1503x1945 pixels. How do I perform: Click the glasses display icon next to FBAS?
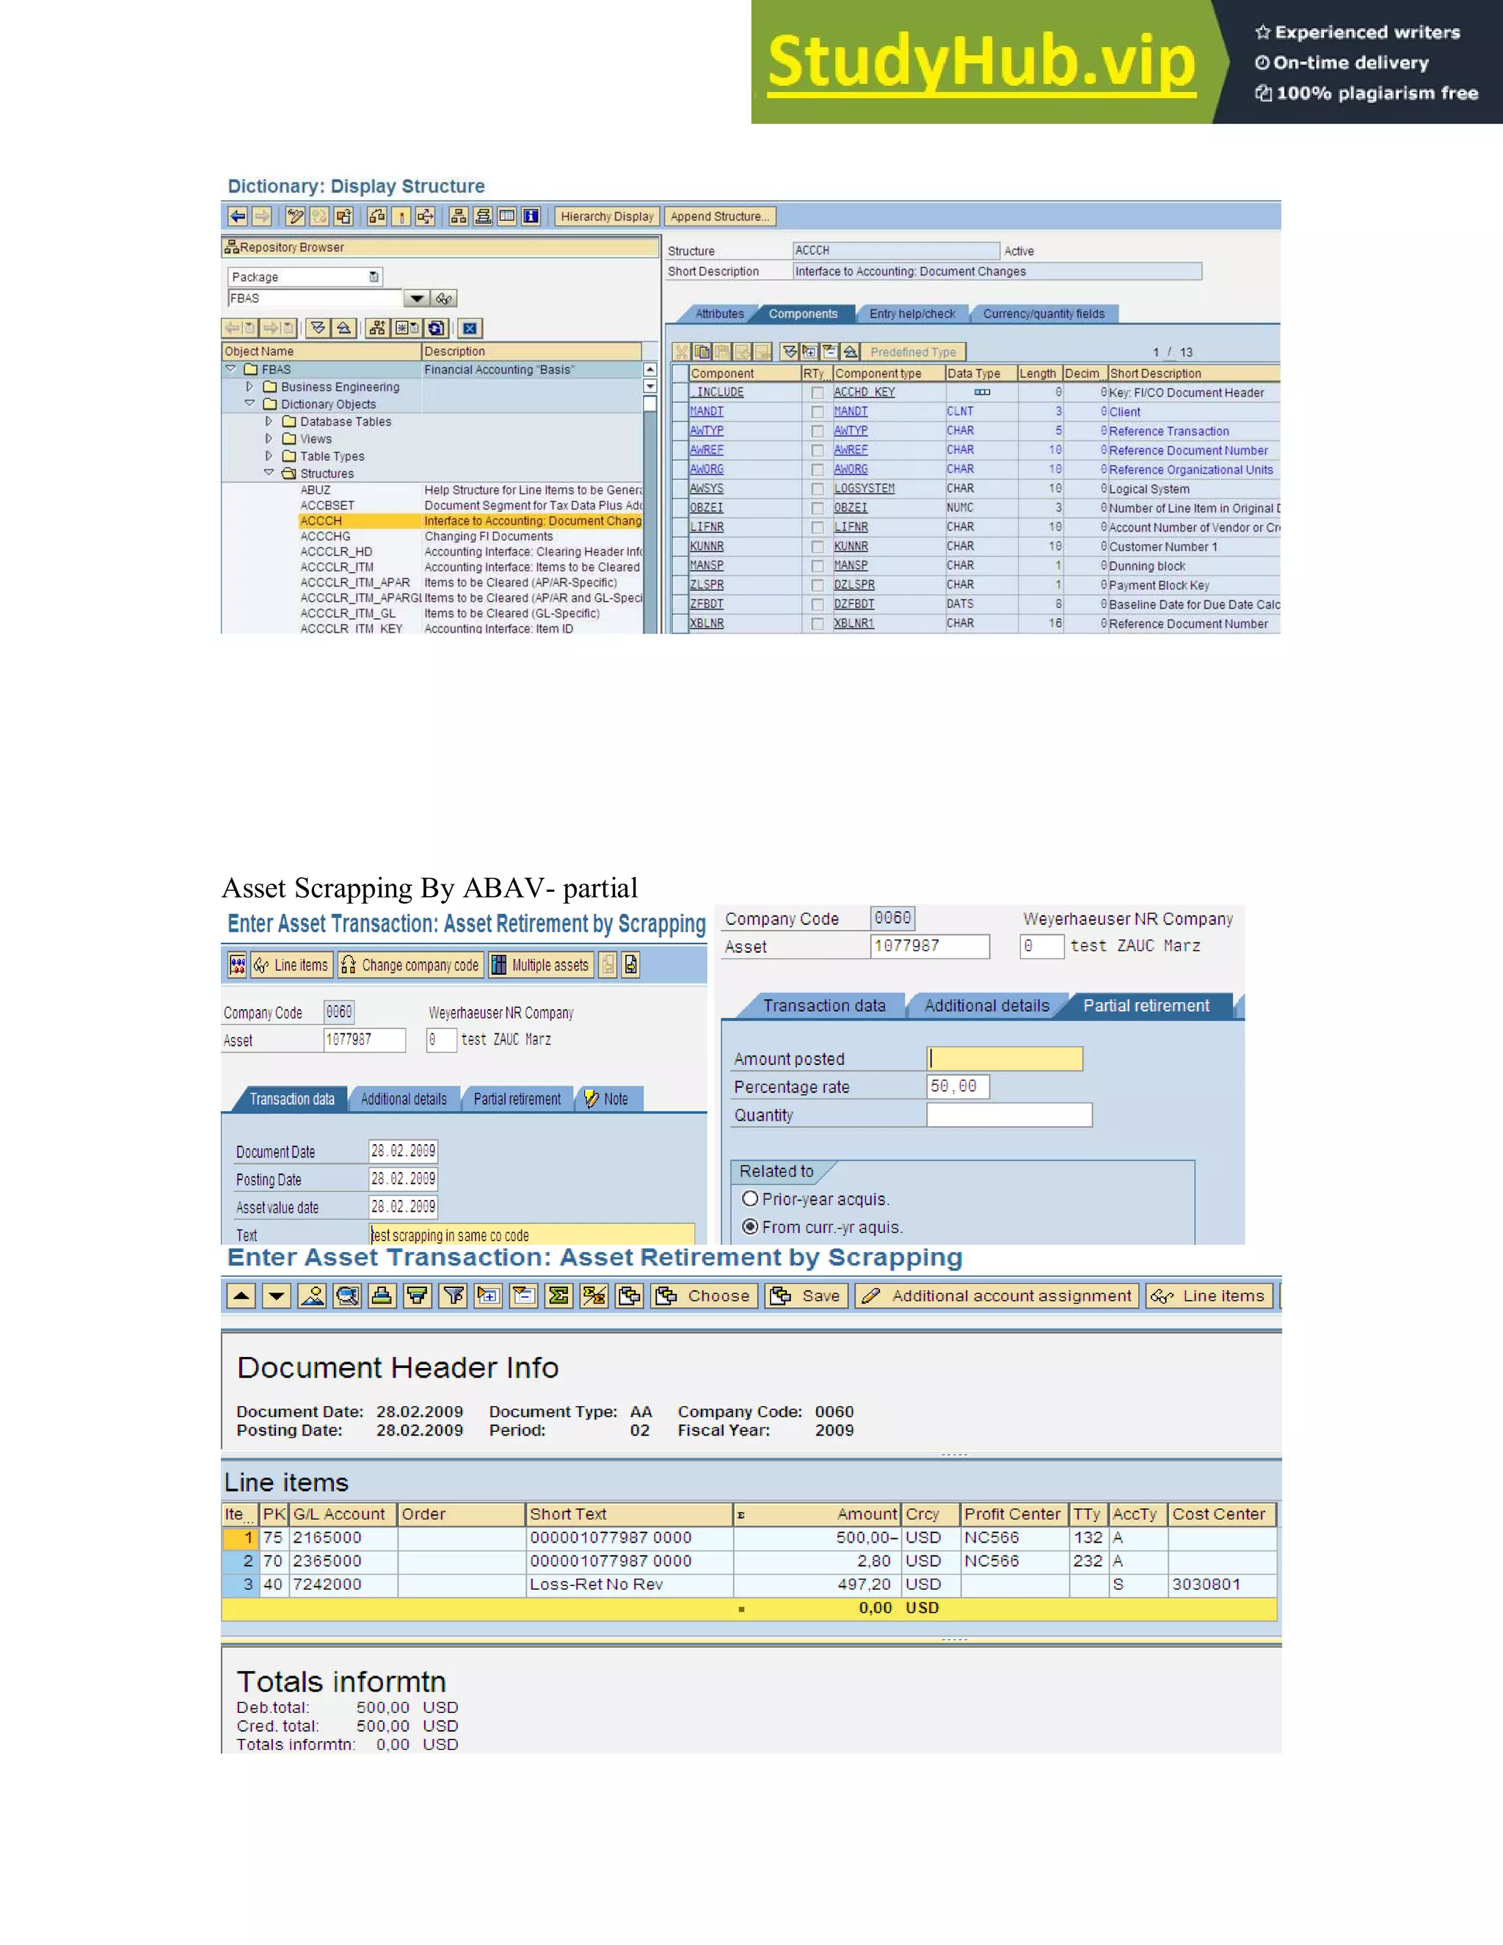click(444, 299)
